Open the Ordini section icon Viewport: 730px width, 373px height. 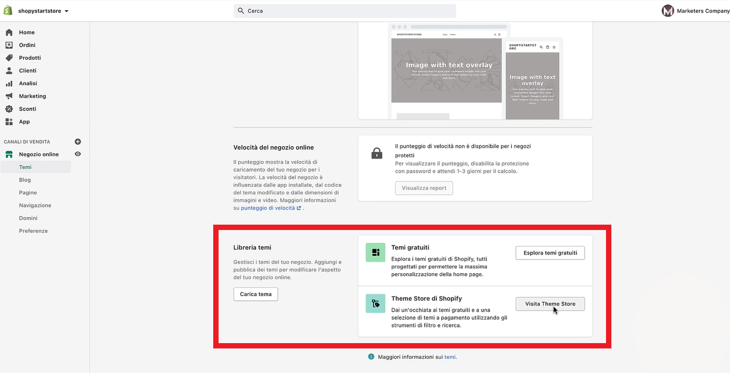coord(9,45)
